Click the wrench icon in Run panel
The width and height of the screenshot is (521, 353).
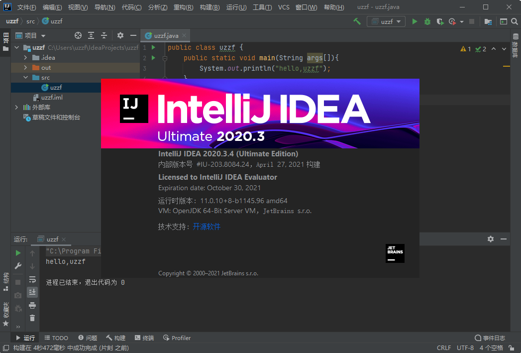click(x=18, y=266)
